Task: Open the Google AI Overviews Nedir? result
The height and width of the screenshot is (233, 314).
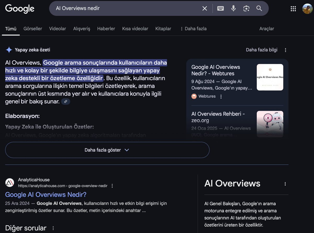Action: point(46,195)
